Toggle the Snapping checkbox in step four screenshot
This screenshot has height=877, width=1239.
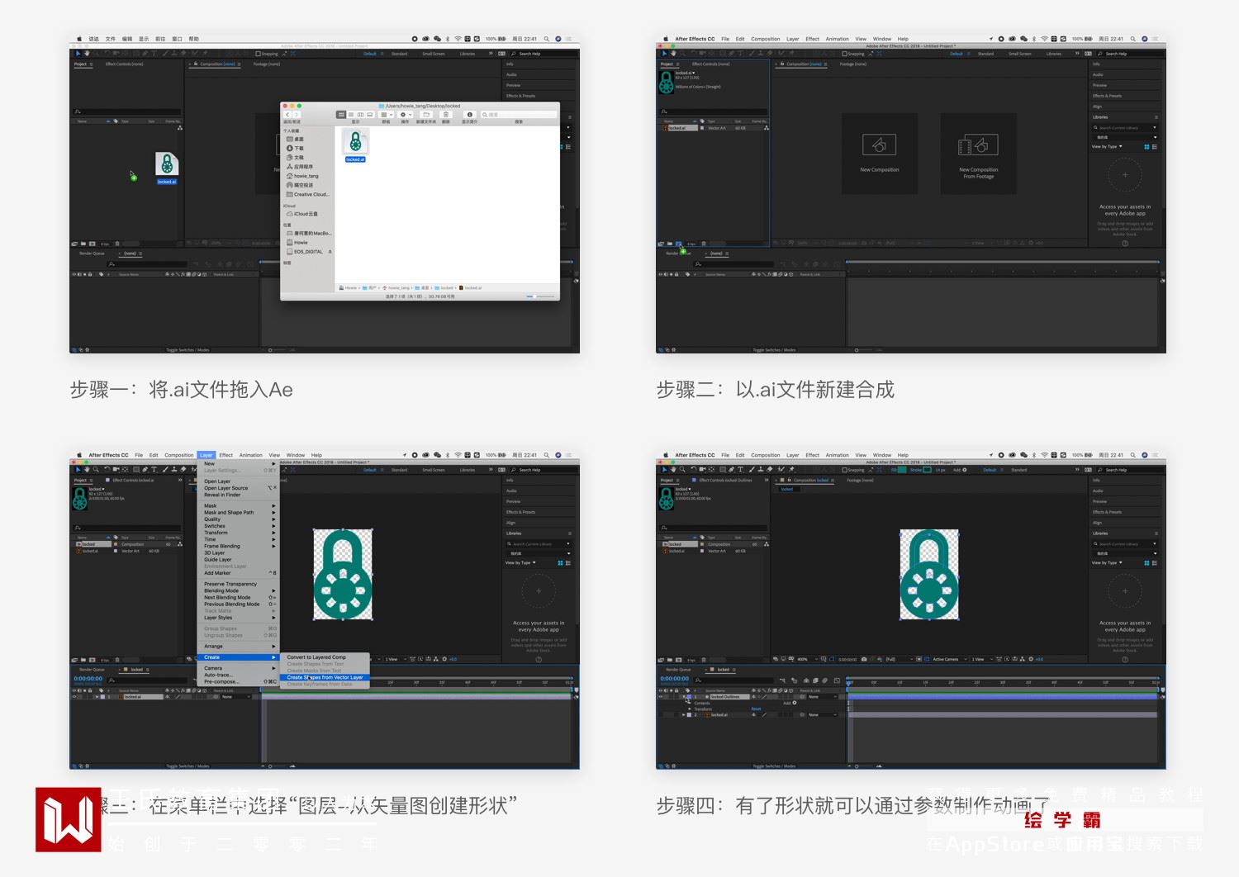point(844,470)
